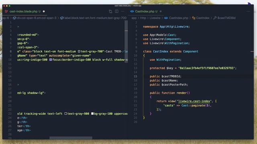Open More Actions menu in right editor group

pyautogui.click(x=248, y=12)
